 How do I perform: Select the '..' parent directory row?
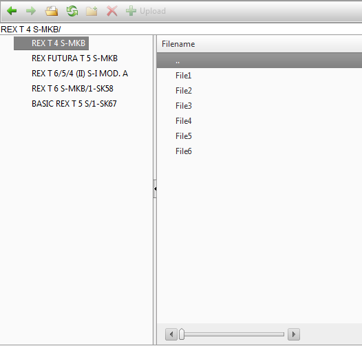tap(259, 61)
